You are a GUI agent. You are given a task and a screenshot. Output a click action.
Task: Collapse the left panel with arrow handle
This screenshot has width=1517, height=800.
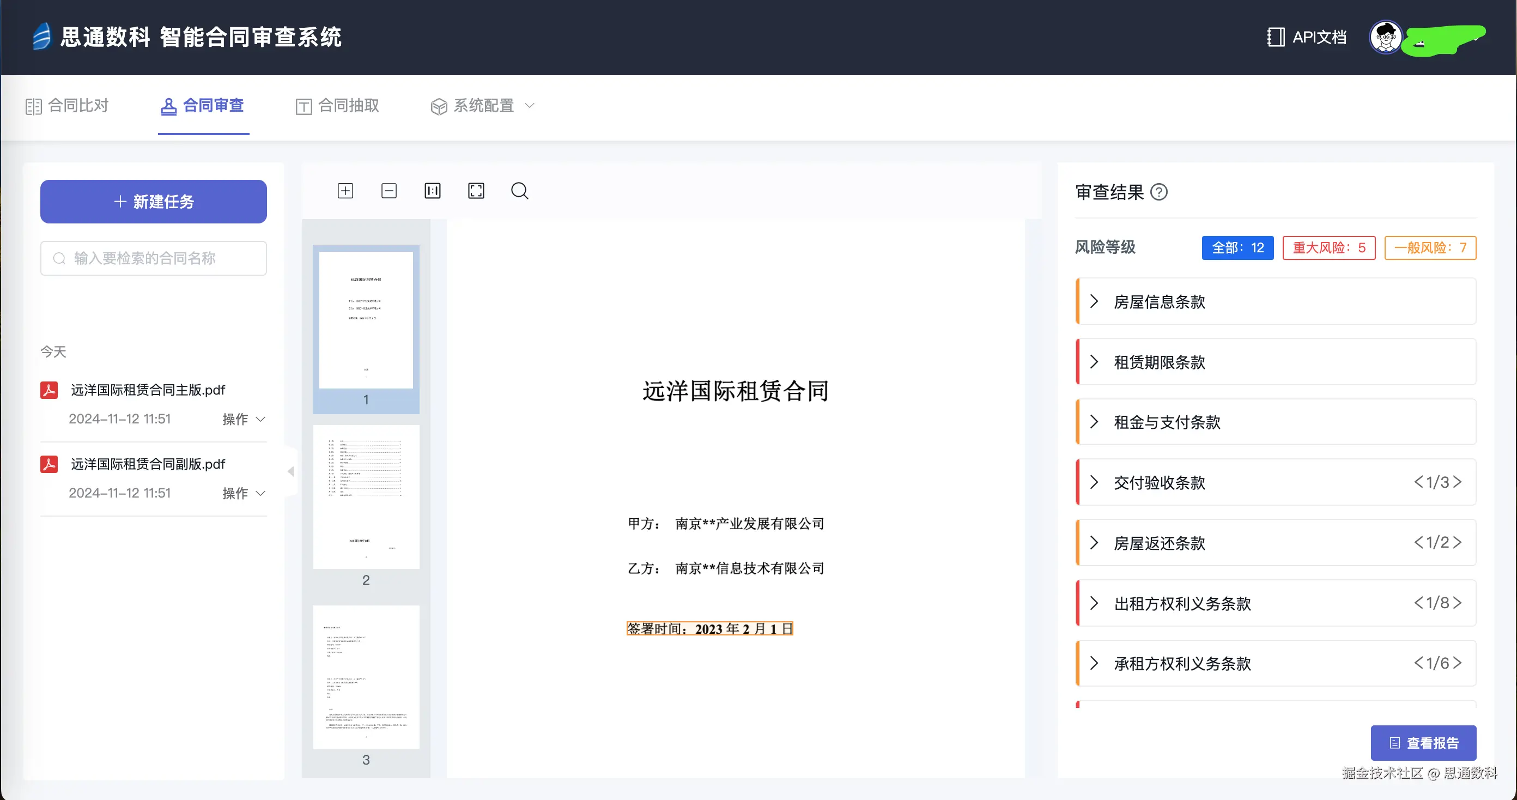pos(290,471)
